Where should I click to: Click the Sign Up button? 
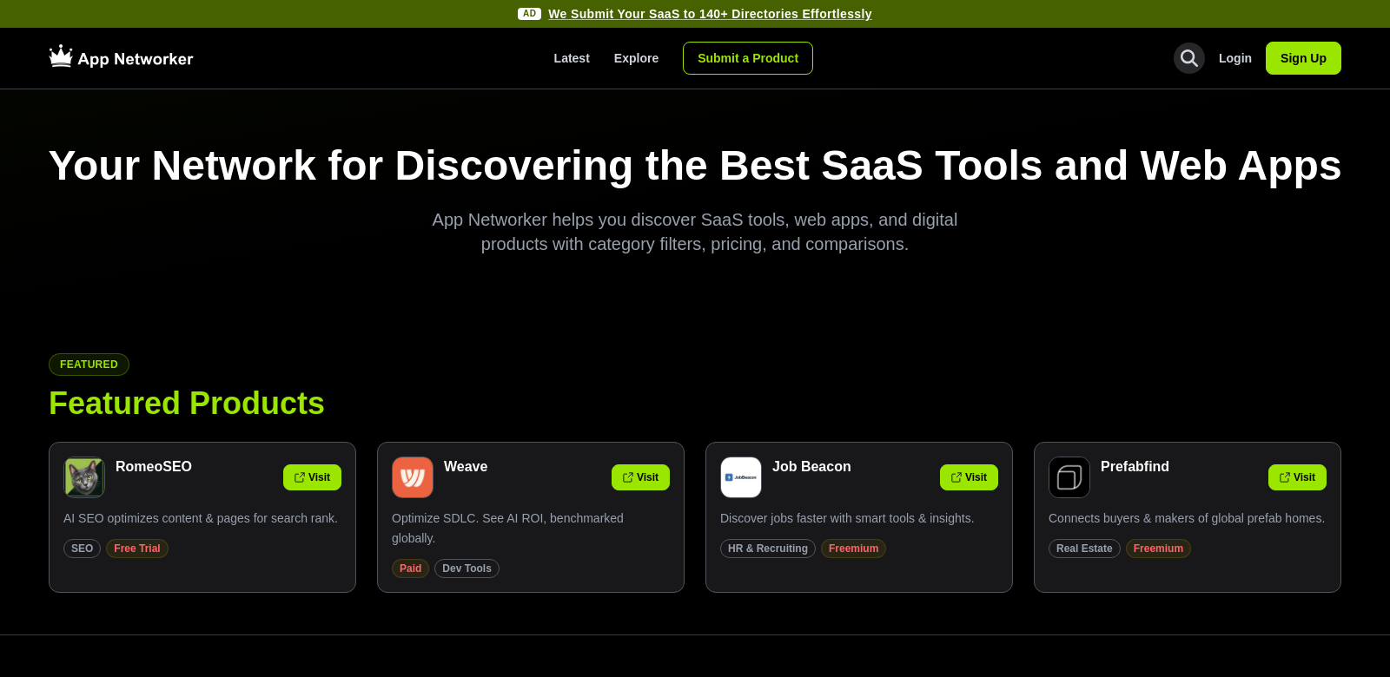[1303, 58]
